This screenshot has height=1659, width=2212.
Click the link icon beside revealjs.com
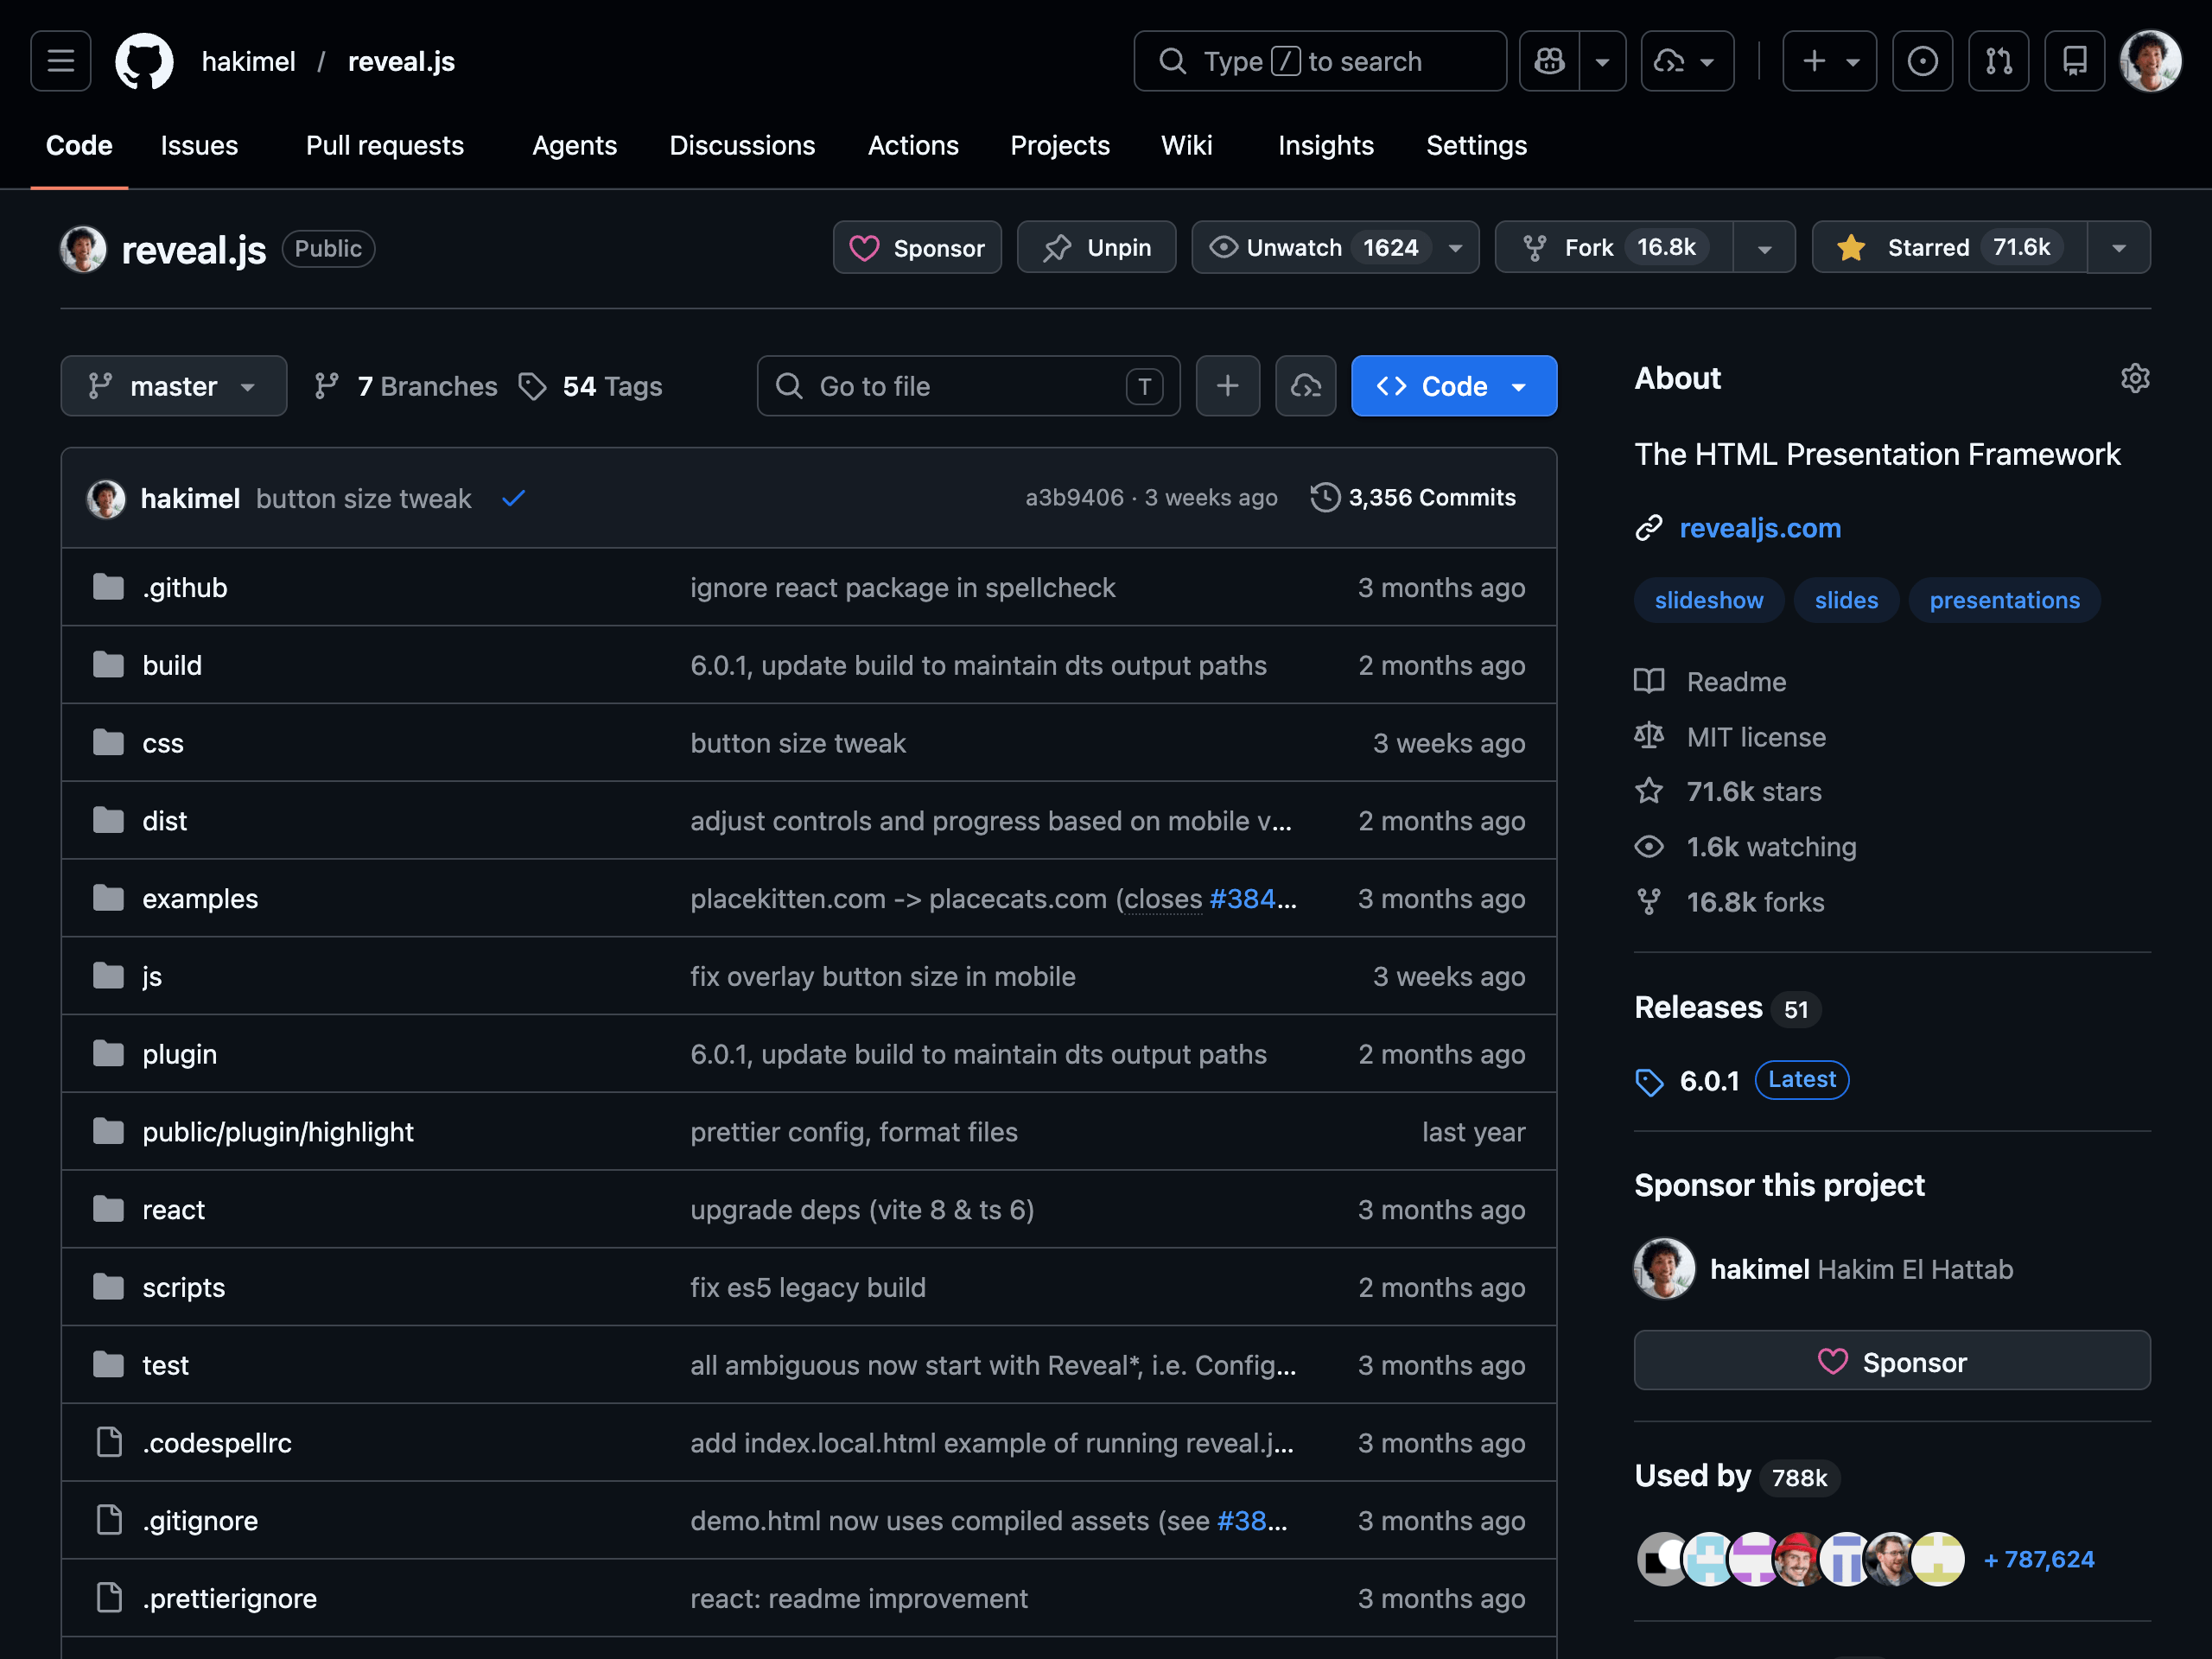(1648, 527)
